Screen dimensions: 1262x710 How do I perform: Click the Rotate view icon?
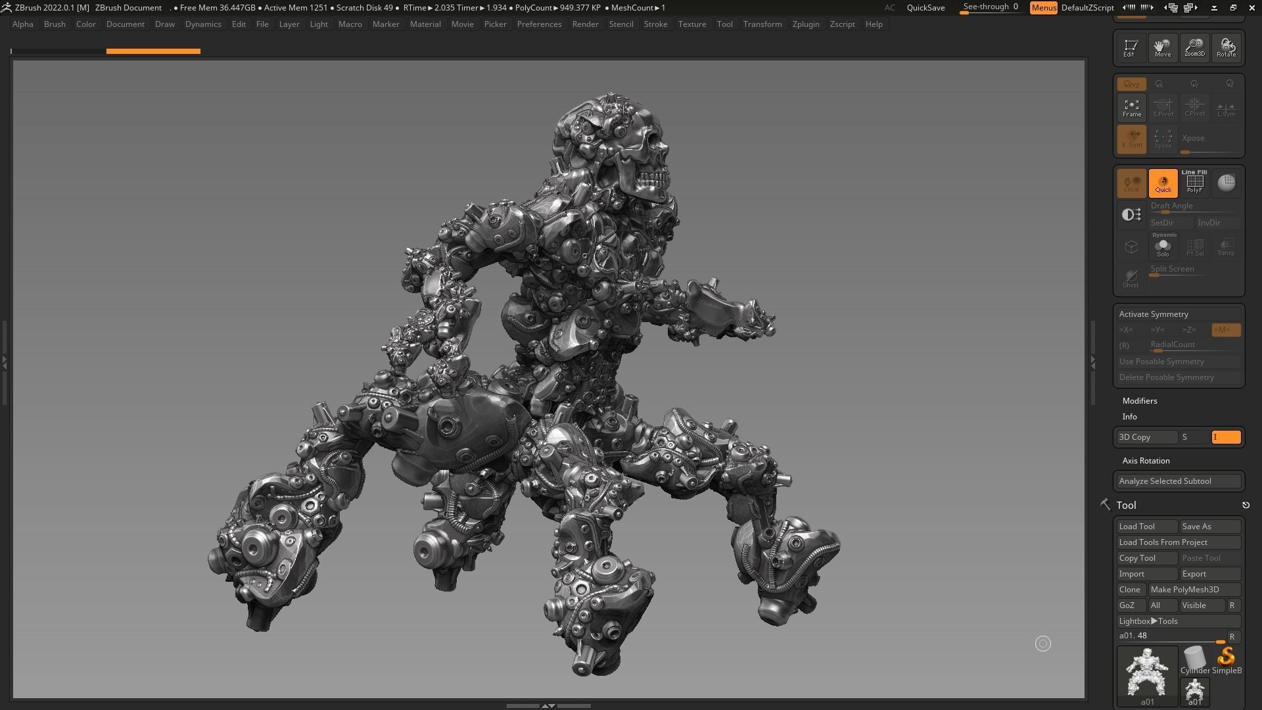[1226, 47]
